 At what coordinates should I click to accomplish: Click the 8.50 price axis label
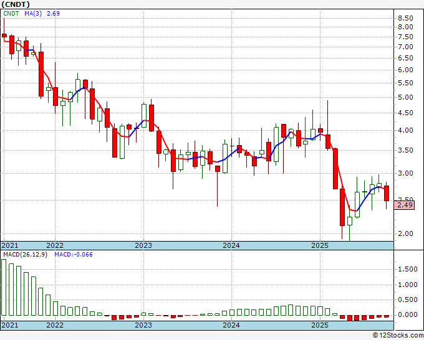[405, 18]
